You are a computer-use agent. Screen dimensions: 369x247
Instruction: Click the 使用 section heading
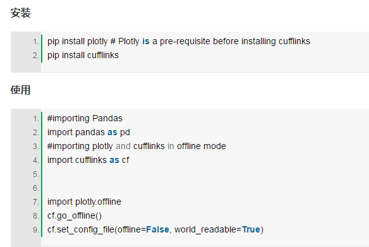click(20, 90)
